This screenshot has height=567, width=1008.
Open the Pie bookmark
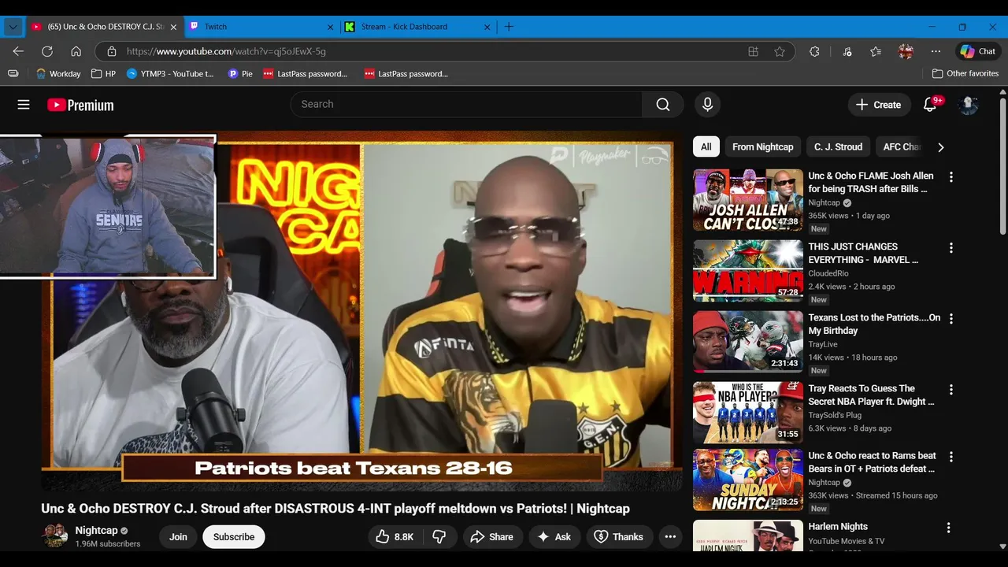(240, 73)
